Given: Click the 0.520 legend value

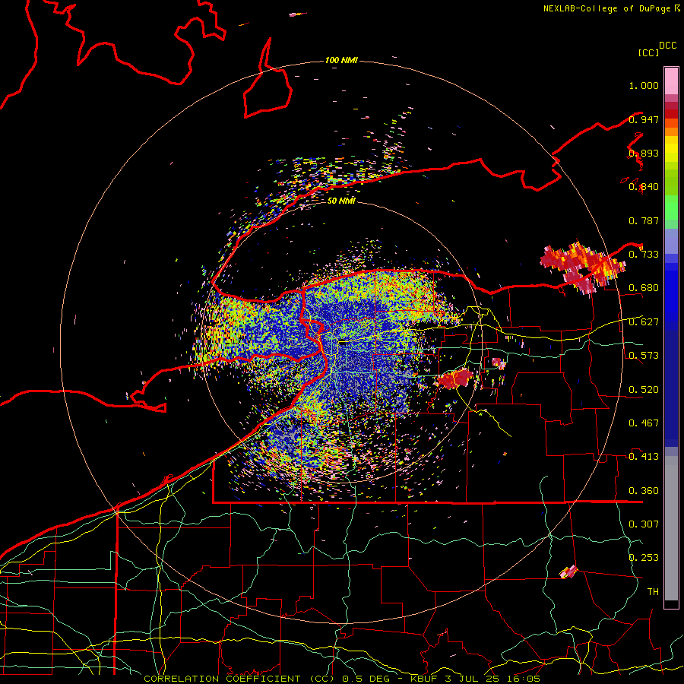Looking at the screenshot, I should coord(644,390).
